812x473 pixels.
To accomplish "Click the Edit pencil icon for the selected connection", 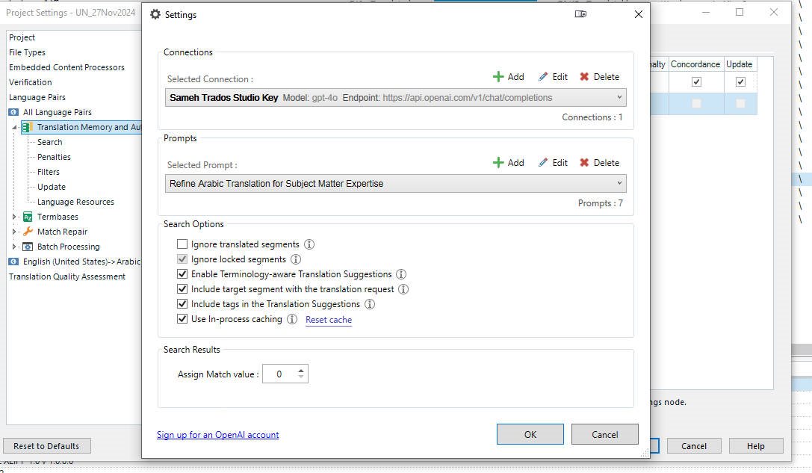I will [545, 76].
